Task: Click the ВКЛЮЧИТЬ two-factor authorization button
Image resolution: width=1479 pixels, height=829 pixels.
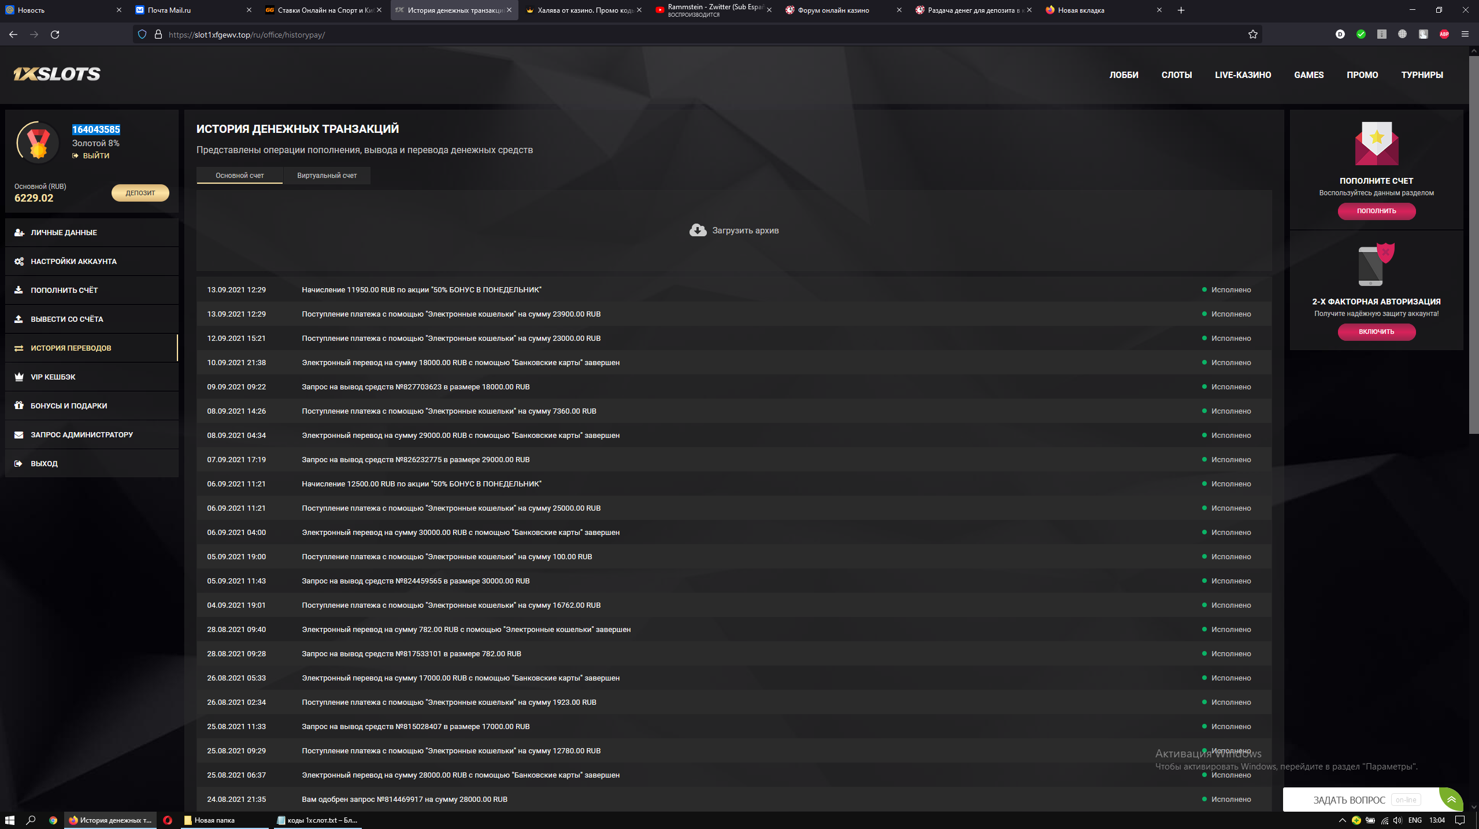Action: [x=1376, y=332]
